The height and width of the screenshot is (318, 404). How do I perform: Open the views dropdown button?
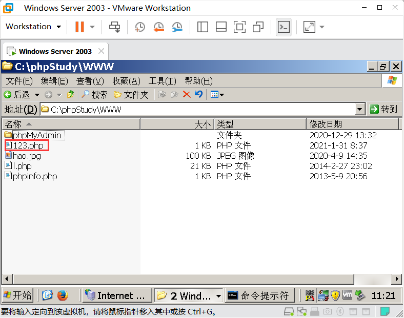pyautogui.click(x=217, y=94)
